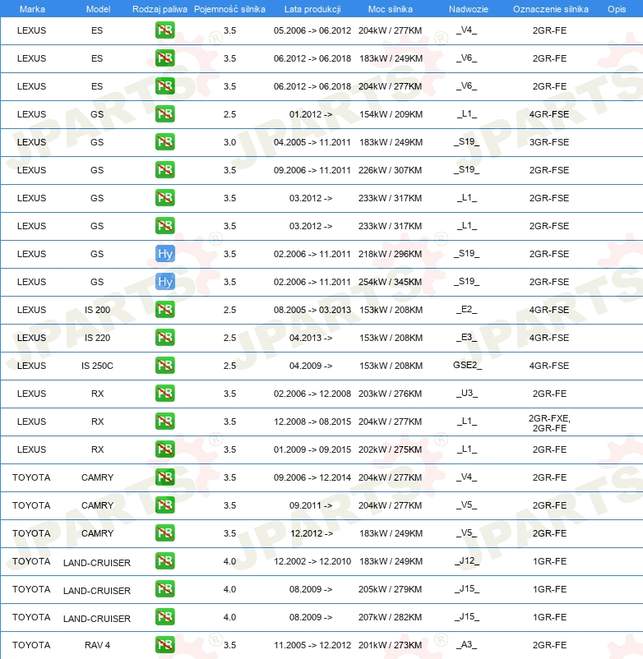Click the petrol icon in the IS 250C row
The image size is (643, 659).
(x=165, y=366)
